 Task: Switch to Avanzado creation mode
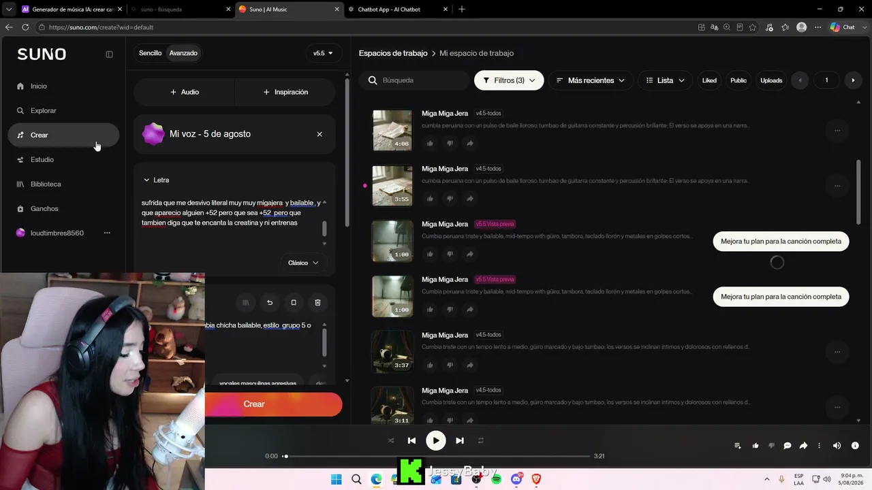point(183,53)
